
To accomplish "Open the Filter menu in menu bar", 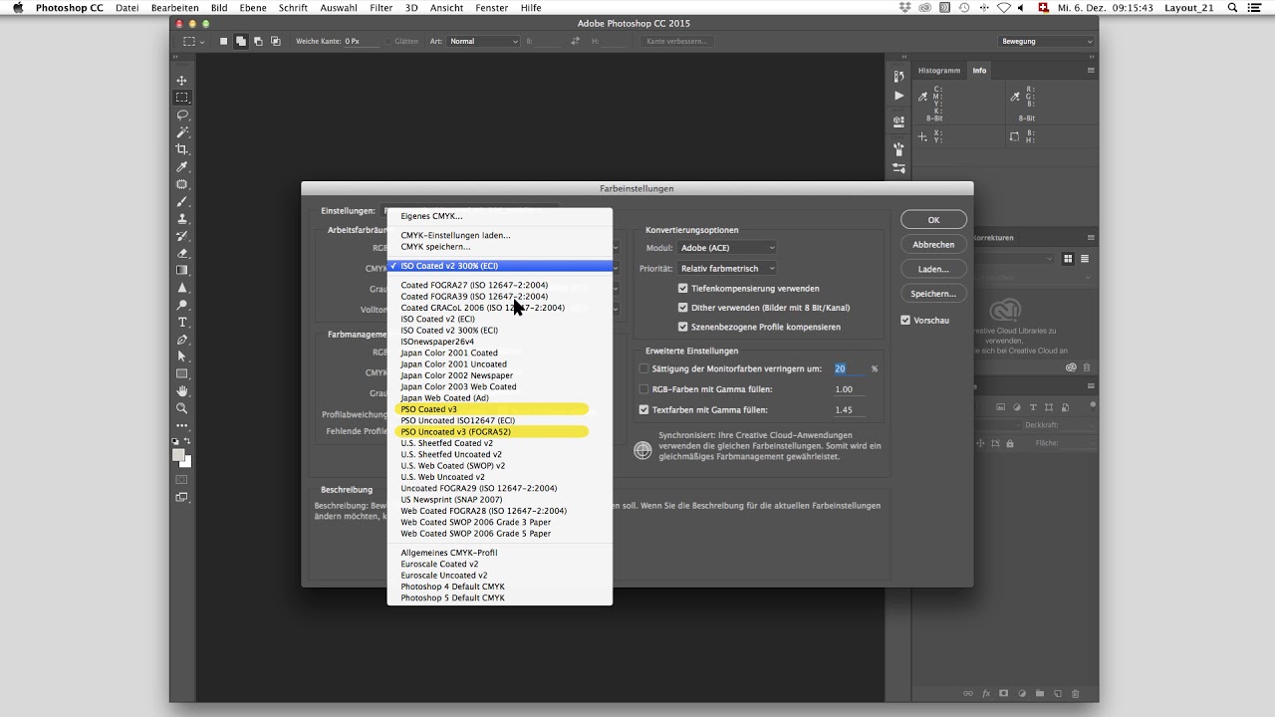I will tap(381, 8).
